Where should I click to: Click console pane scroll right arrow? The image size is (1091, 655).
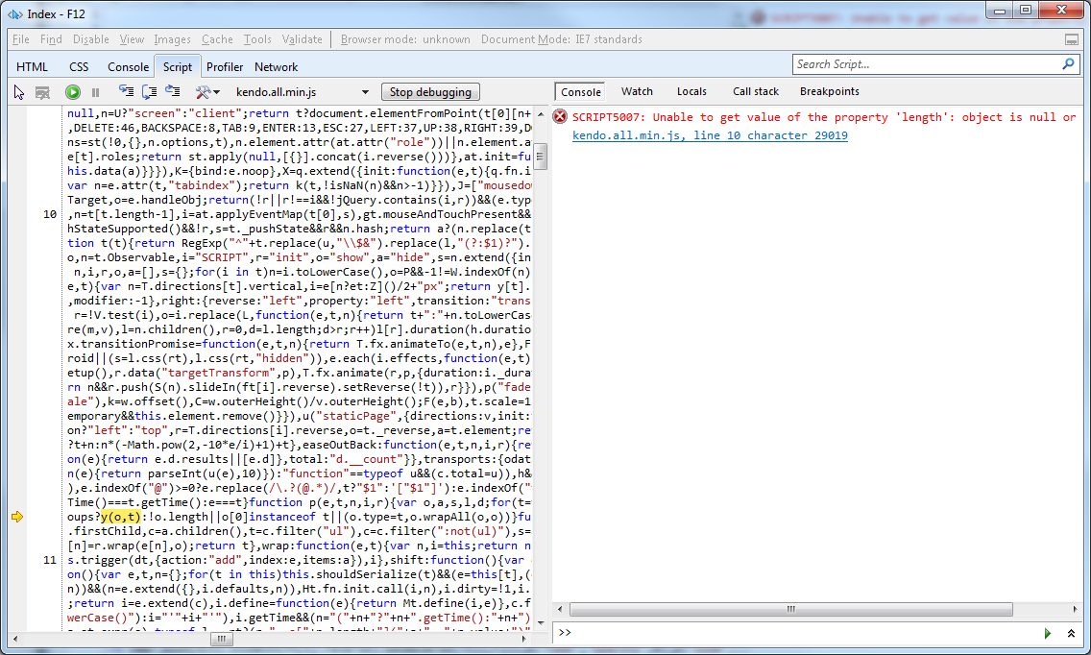click(x=1075, y=609)
